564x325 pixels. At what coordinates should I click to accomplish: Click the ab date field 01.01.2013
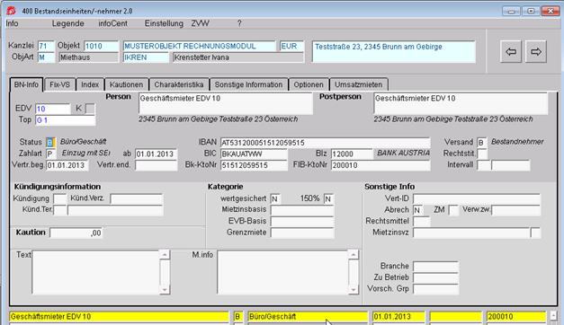click(x=157, y=154)
